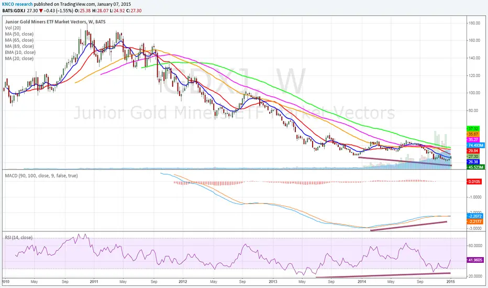Image resolution: width=488 pixels, height=288 pixels.
Task: Click the orange 35.87 price label
Action: (473, 134)
